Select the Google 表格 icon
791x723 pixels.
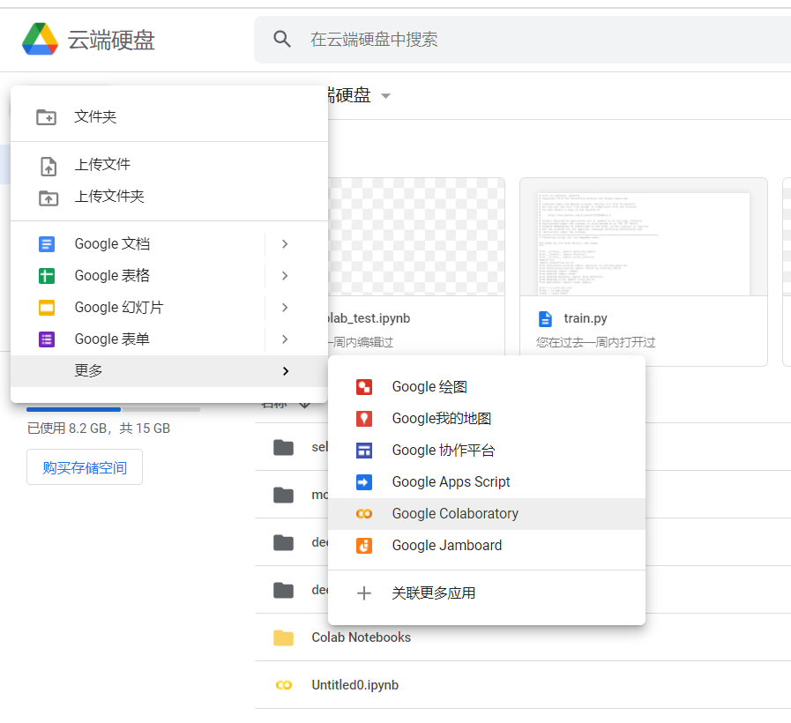pyautogui.click(x=46, y=275)
